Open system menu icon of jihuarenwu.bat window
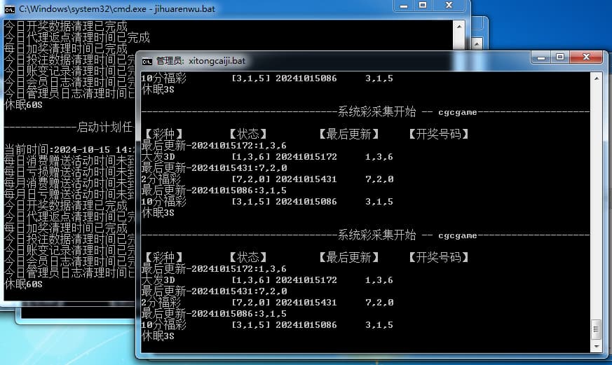This screenshot has width=612, height=365. [11, 8]
